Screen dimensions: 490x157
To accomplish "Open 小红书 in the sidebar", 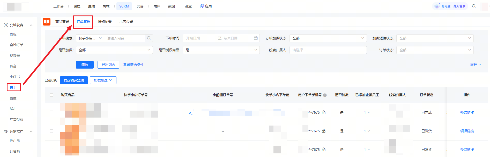I will point(15,77).
